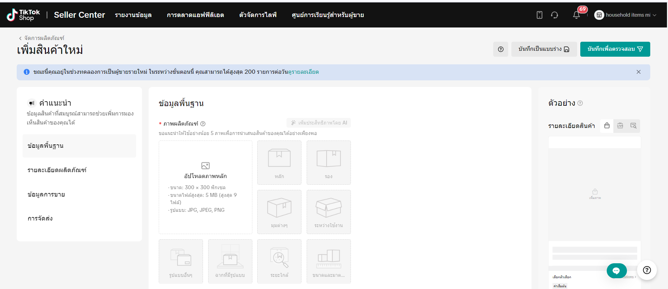Open the notifications bell
The image size is (668, 289).
pos(576,15)
